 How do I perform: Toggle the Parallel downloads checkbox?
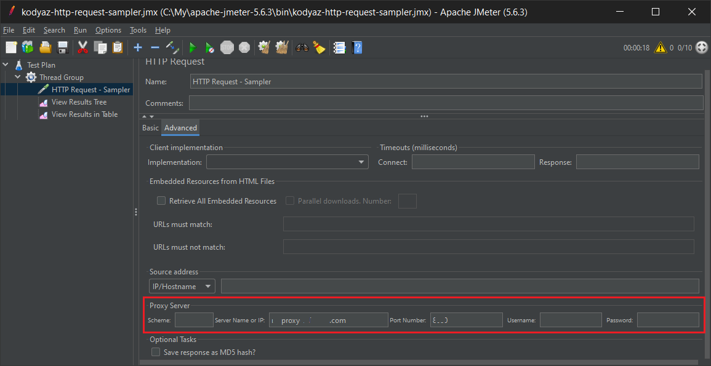(x=290, y=201)
